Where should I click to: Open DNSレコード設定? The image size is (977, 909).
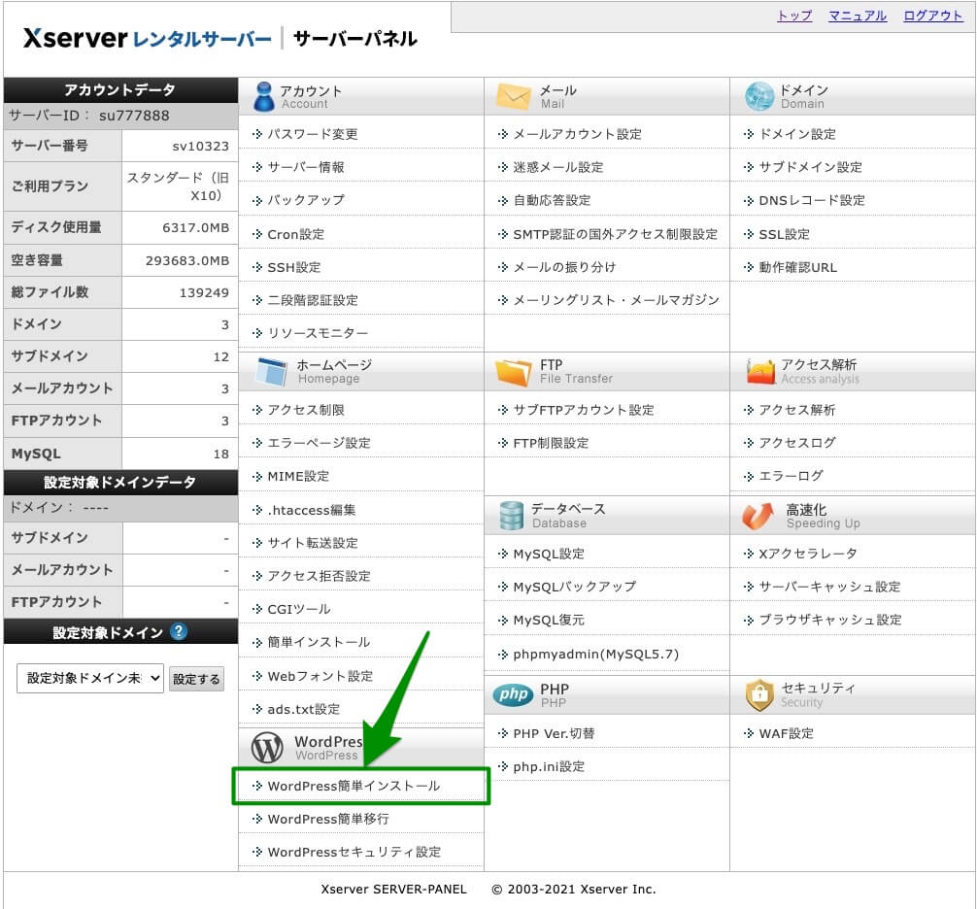(812, 201)
